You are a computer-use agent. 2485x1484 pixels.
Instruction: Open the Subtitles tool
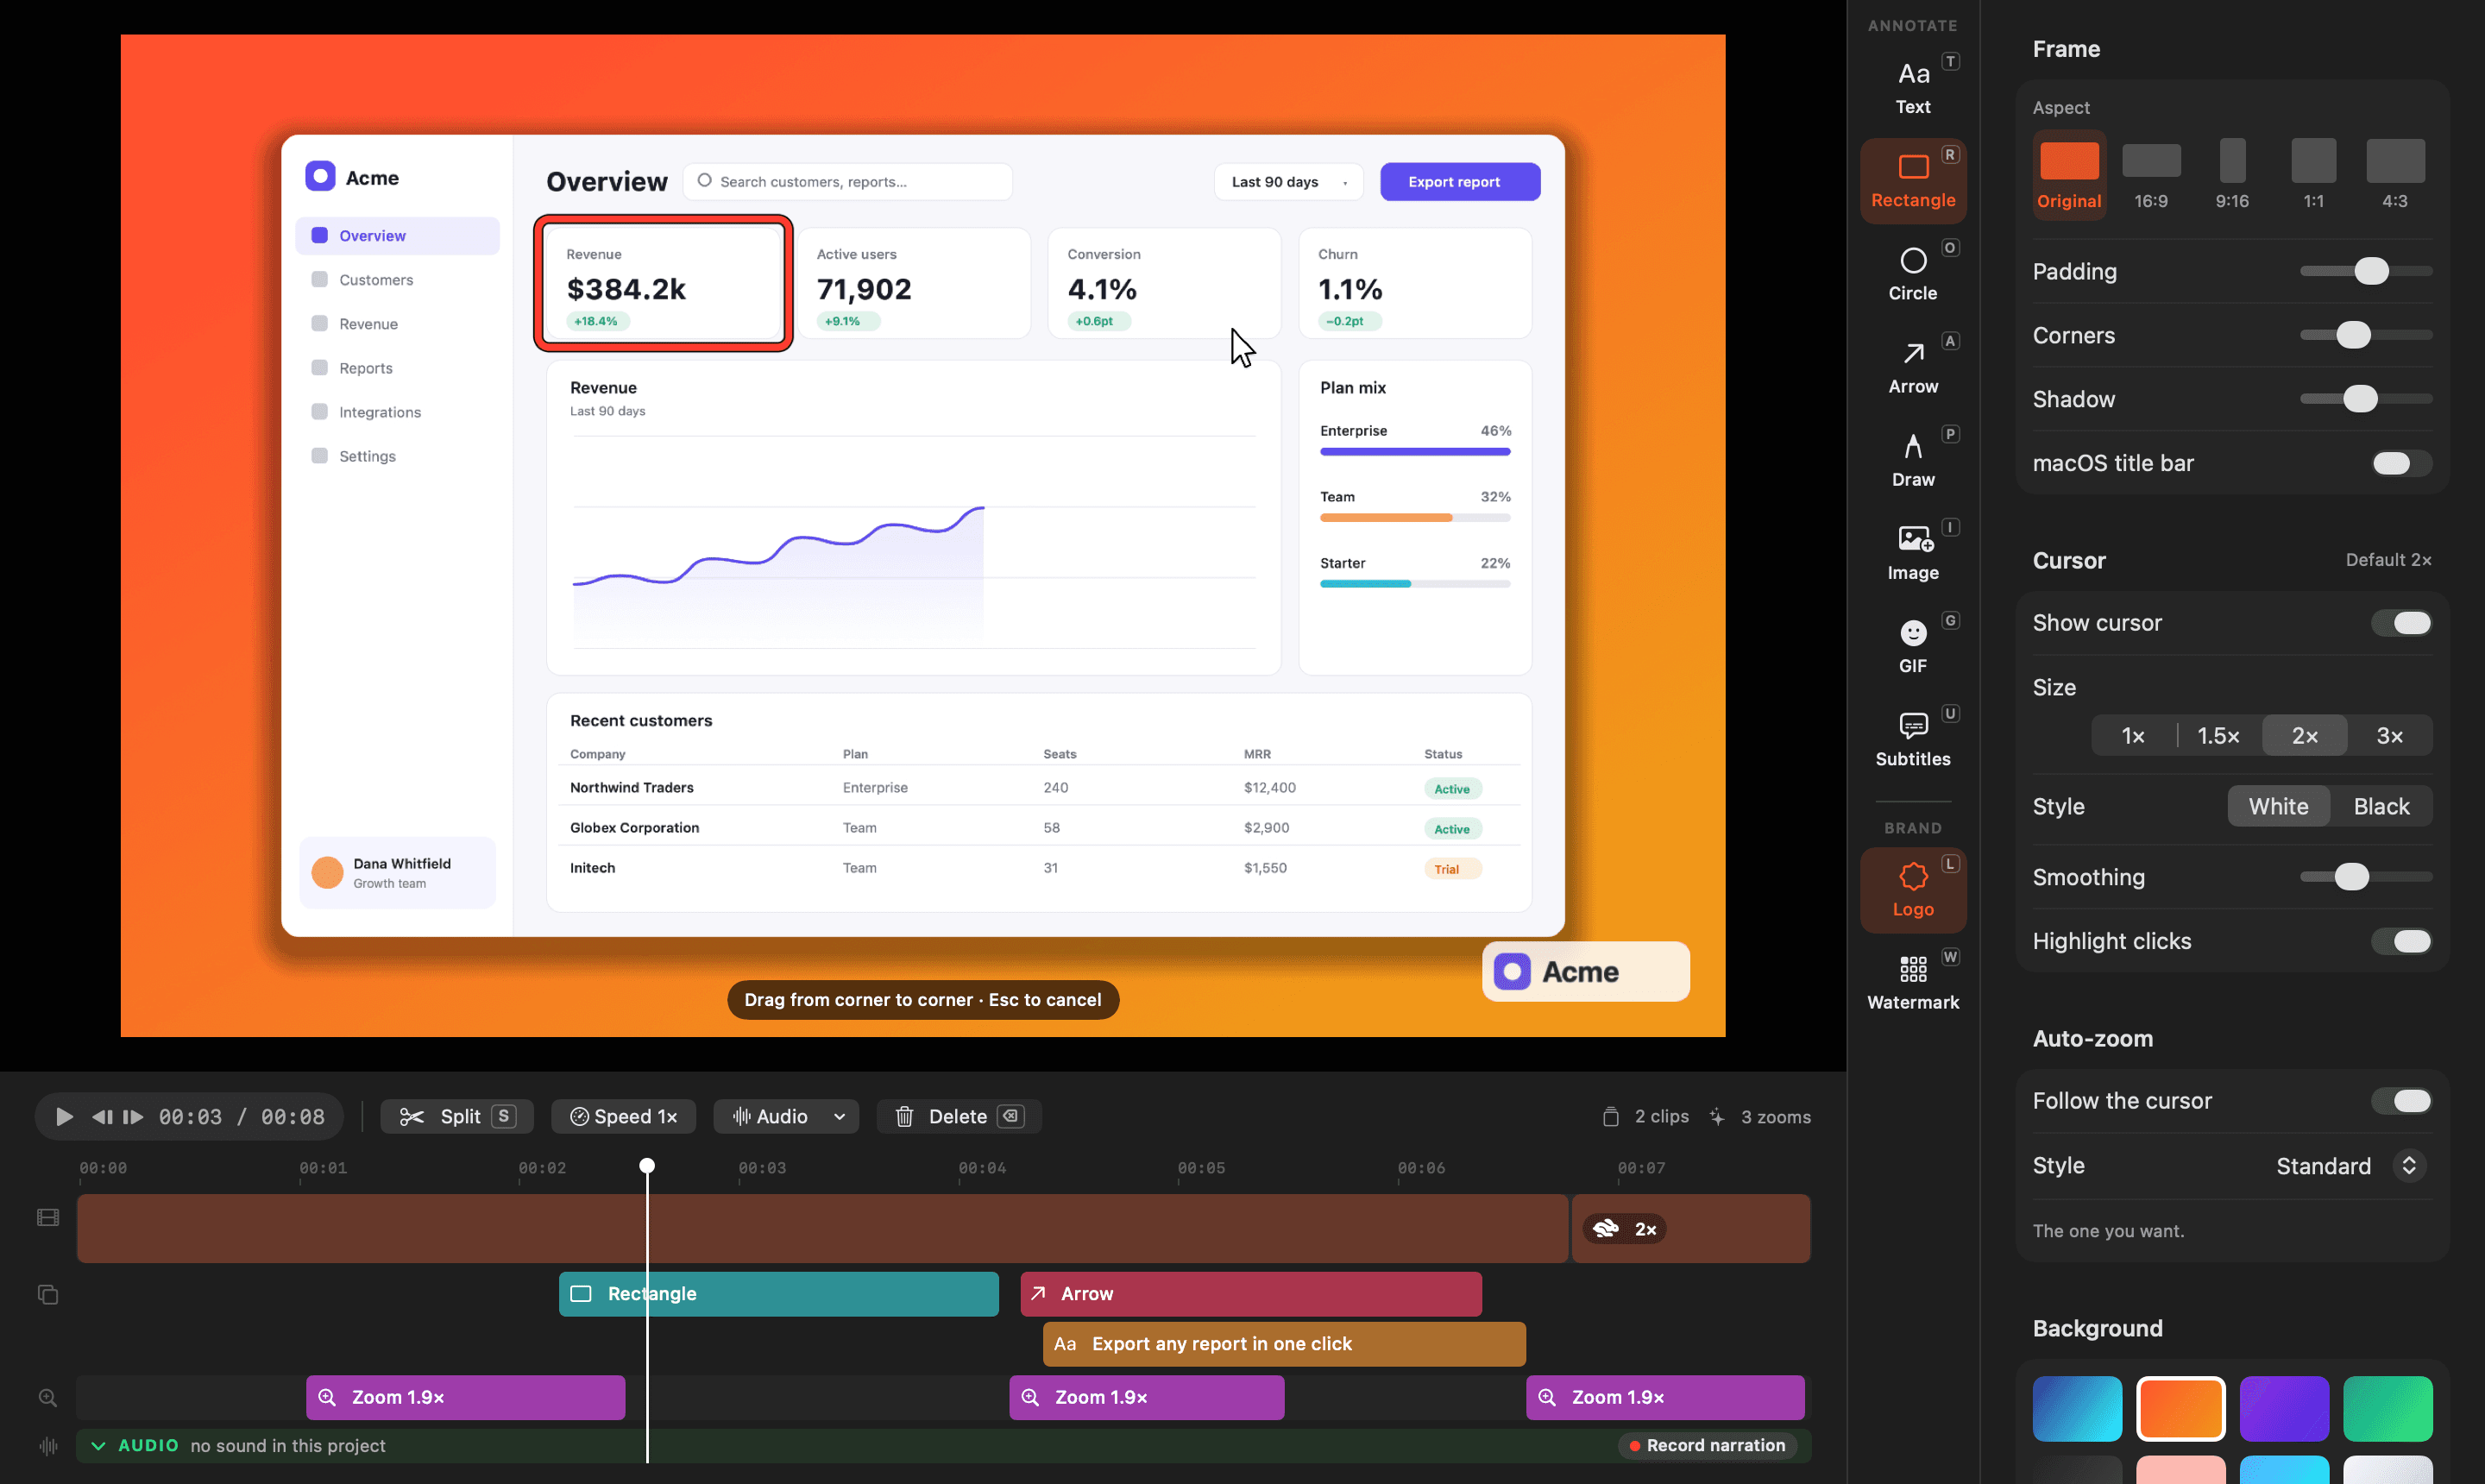[1912, 739]
